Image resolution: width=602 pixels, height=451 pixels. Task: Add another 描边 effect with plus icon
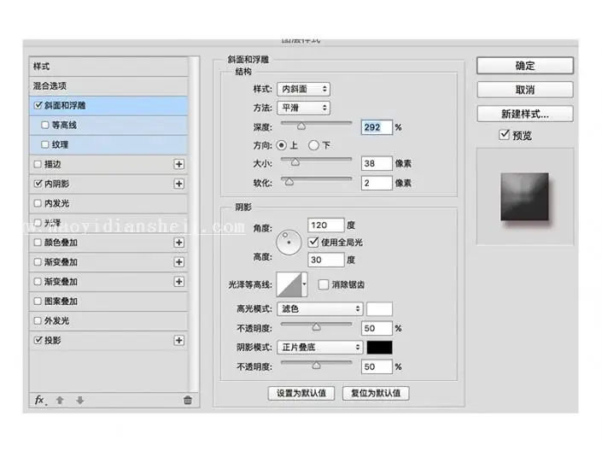178,164
